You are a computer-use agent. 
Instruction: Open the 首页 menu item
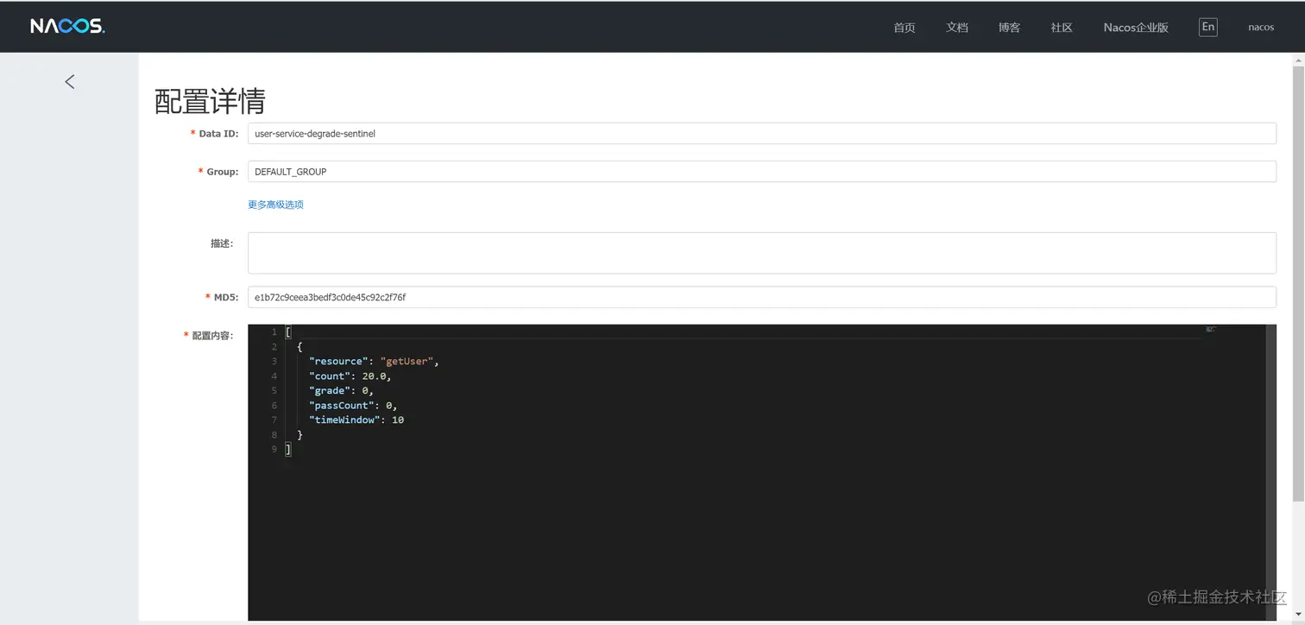coord(904,27)
